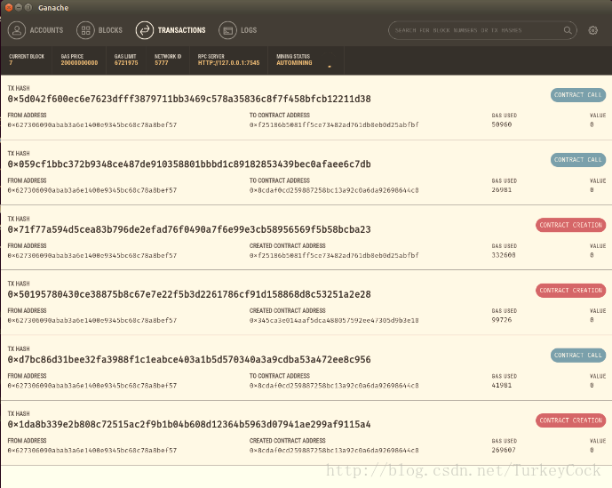Viewport: 612px width, 488px height.
Task: Close the Ganache window
Action: point(8,7)
